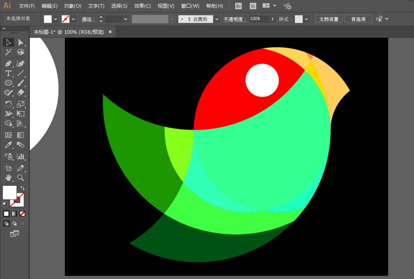Click the white Fill swatch in toolbox
414x279 pixels.
pyautogui.click(x=9, y=192)
